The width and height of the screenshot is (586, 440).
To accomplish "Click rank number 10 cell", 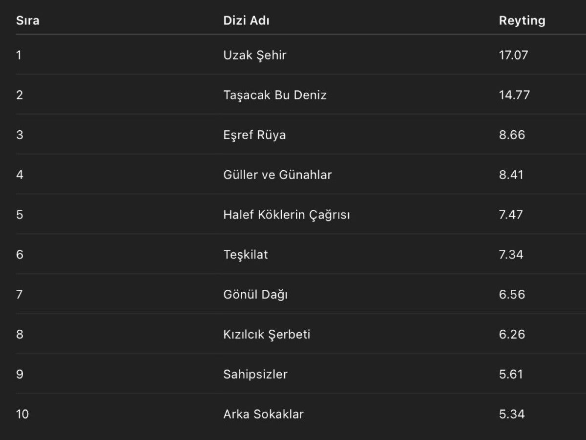I will pyautogui.click(x=22, y=415).
